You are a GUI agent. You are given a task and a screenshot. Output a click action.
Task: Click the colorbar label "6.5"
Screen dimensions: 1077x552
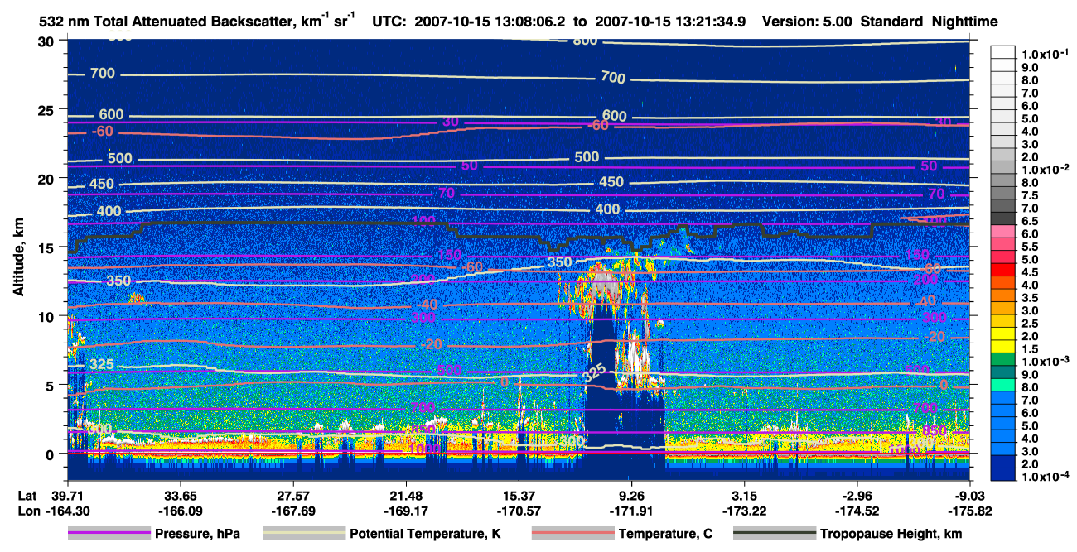[1030, 221]
